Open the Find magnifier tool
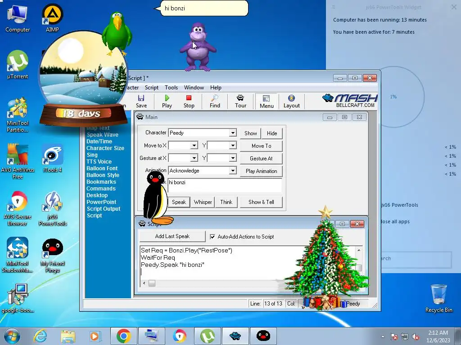Viewport: 461px width, 345px height. pos(215,101)
